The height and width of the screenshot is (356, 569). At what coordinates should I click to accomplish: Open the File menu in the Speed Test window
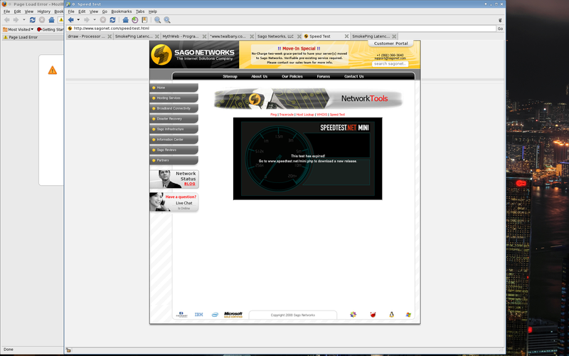pyautogui.click(x=71, y=11)
